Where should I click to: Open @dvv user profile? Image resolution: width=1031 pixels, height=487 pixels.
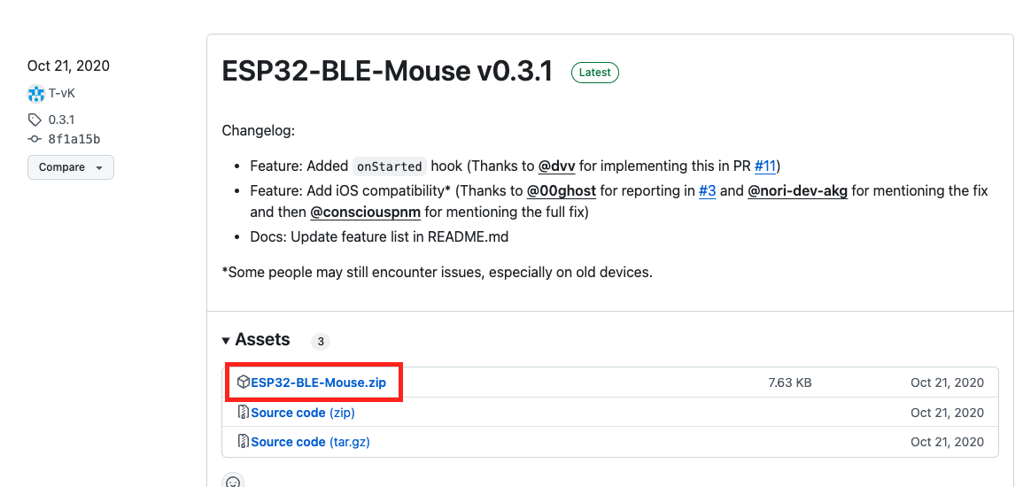pyautogui.click(x=556, y=166)
